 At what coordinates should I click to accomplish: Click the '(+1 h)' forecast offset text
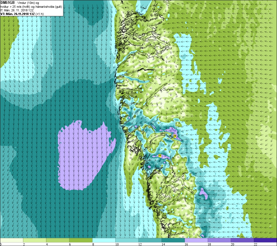click(40, 14)
